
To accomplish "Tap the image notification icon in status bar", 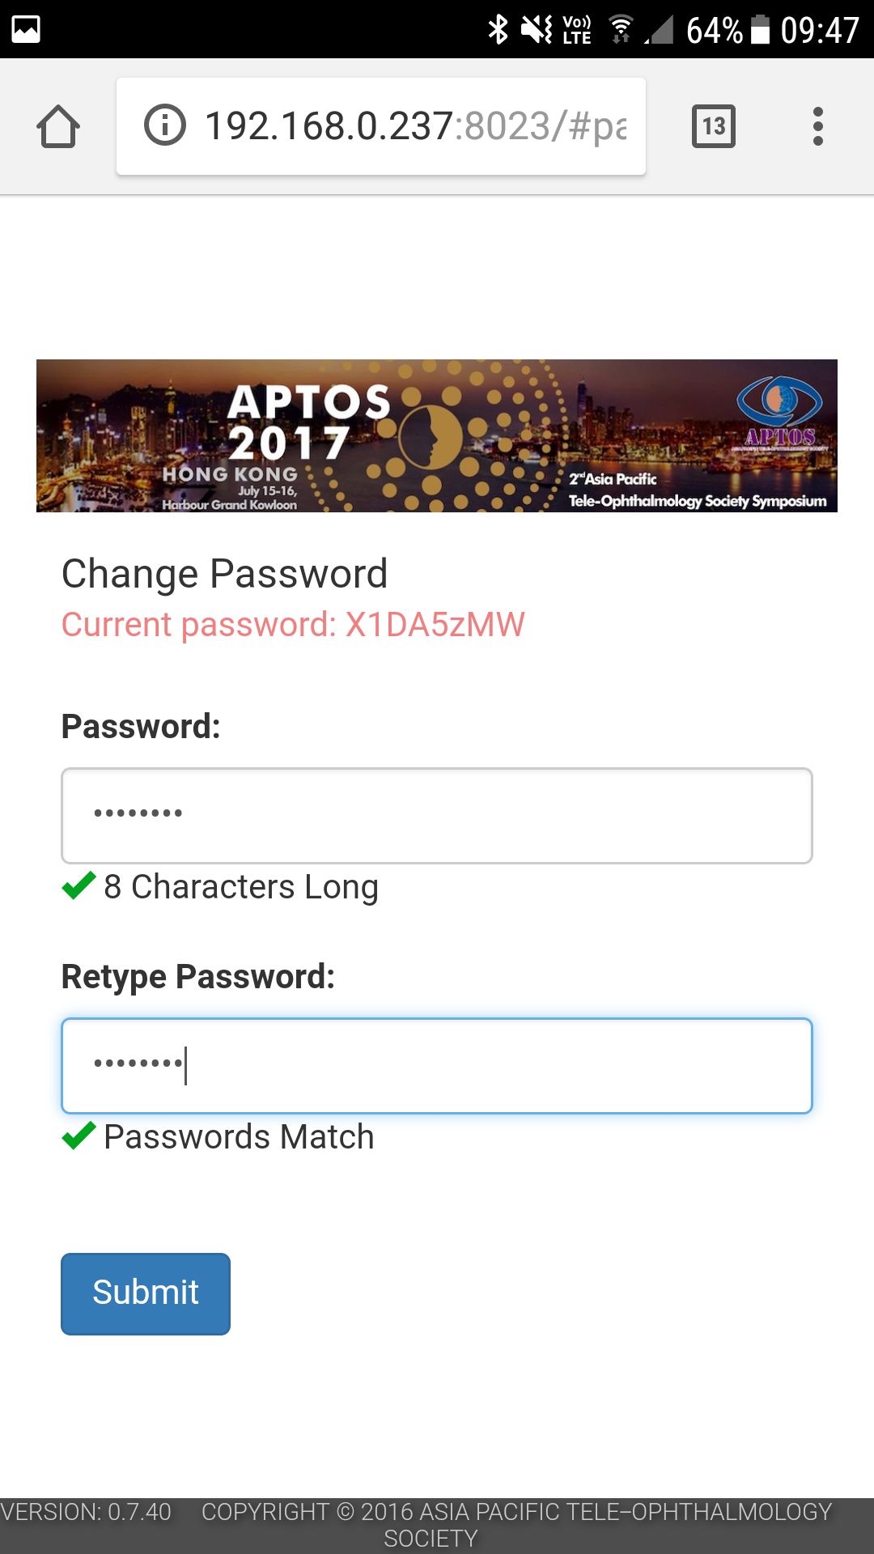I will 26,29.
